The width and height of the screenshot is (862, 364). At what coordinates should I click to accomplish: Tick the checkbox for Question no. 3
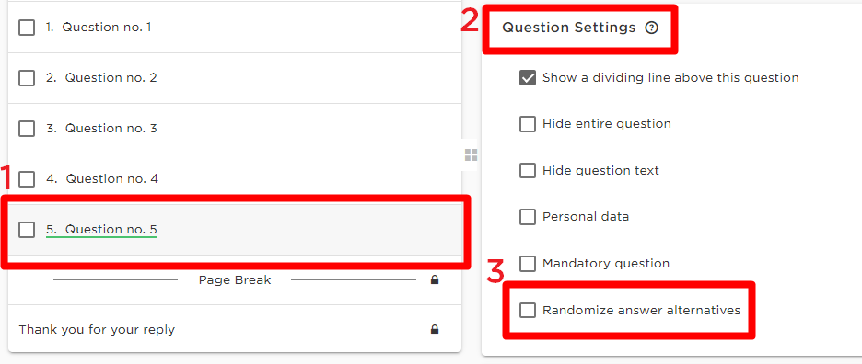[27, 129]
